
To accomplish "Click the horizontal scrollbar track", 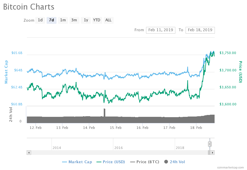I will tap(117, 152).
